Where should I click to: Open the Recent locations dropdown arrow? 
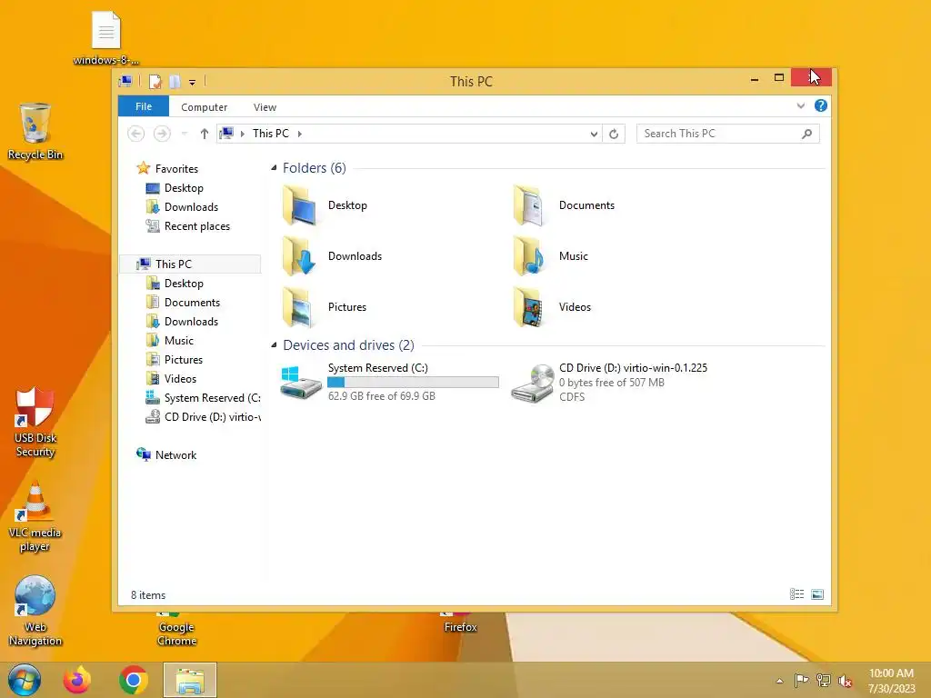[184, 134]
